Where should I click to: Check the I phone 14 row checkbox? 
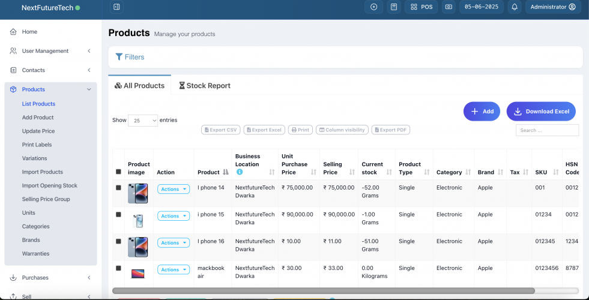pos(118,187)
